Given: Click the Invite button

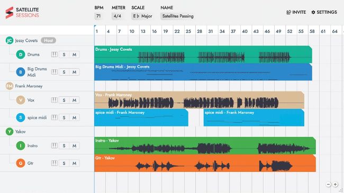Looking at the screenshot, I should (x=296, y=12).
